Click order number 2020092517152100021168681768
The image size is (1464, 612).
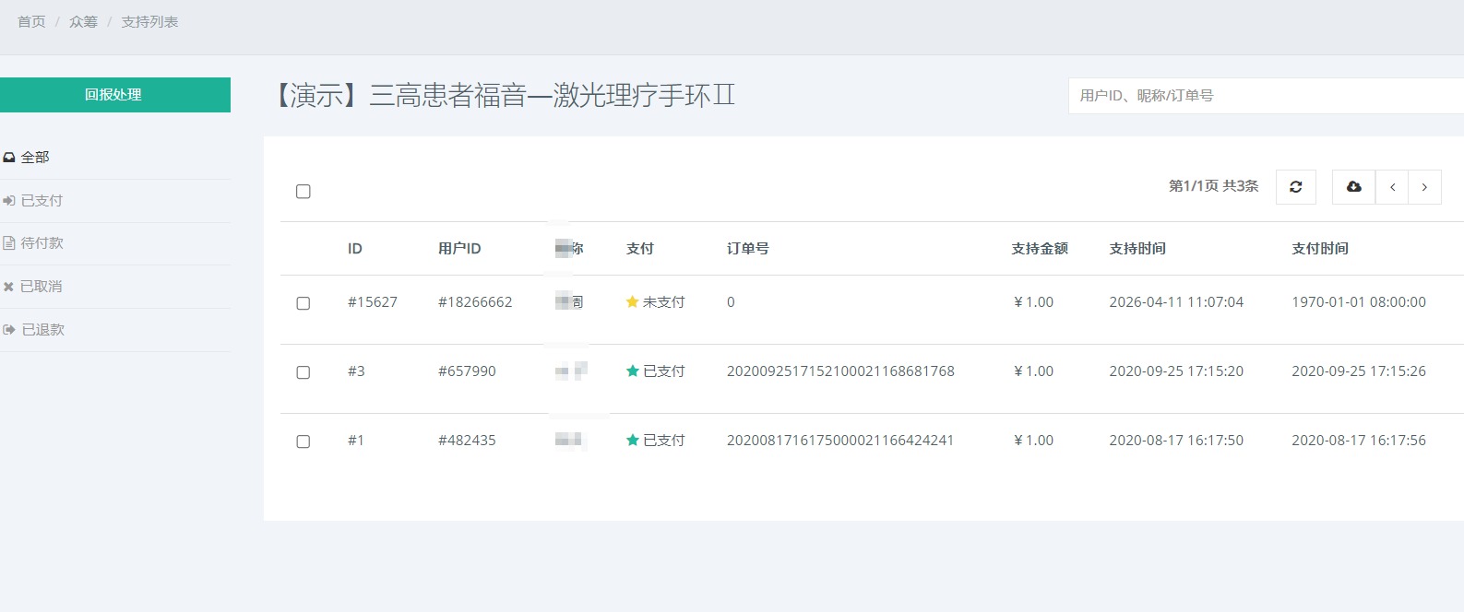pyautogui.click(x=840, y=371)
